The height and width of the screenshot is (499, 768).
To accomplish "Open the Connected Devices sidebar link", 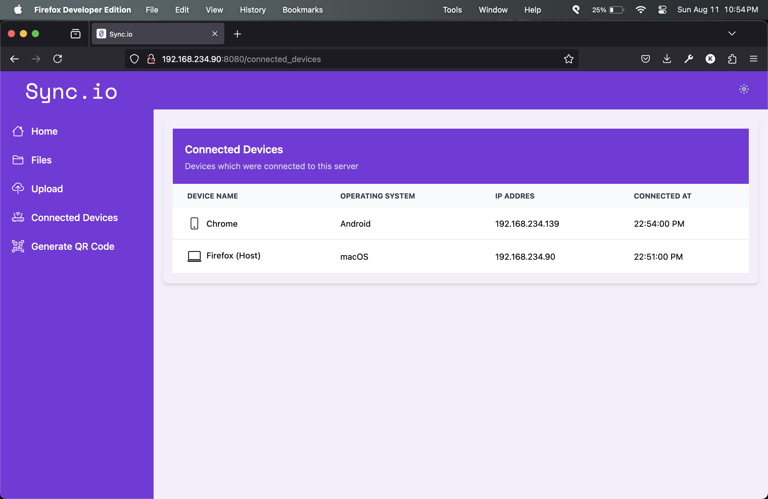I will tap(74, 217).
